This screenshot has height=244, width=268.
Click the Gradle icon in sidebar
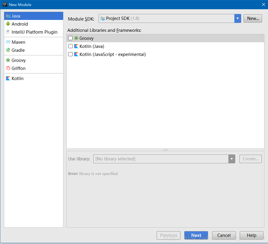click(8, 50)
